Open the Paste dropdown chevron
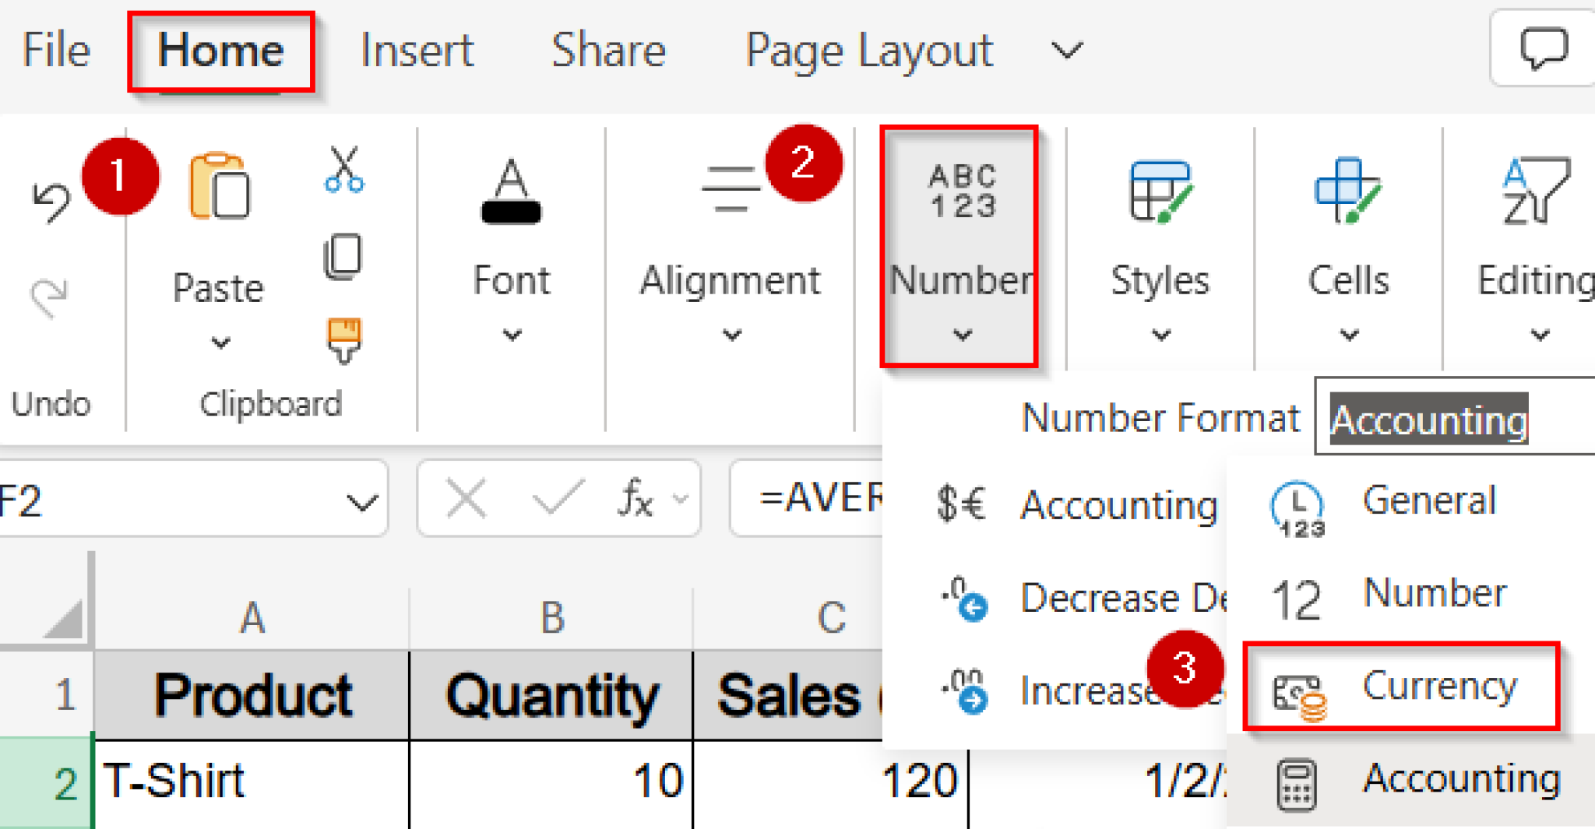 219,343
